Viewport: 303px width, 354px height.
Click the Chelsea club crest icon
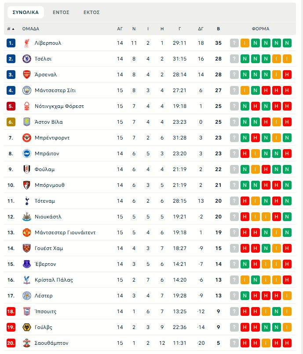[26, 59]
